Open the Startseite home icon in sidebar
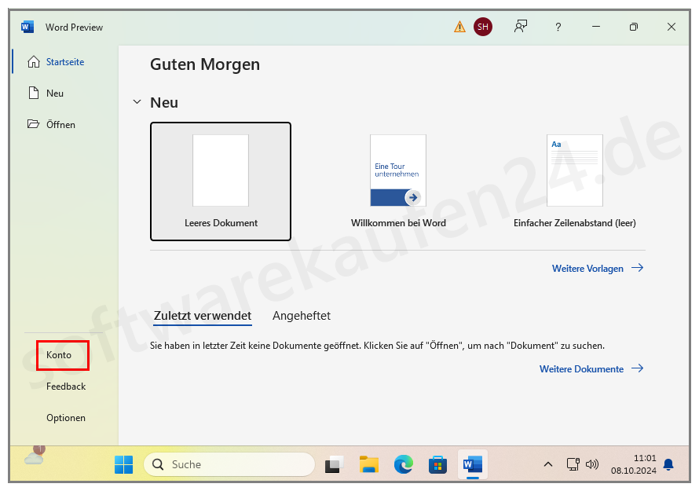 (x=35, y=61)
